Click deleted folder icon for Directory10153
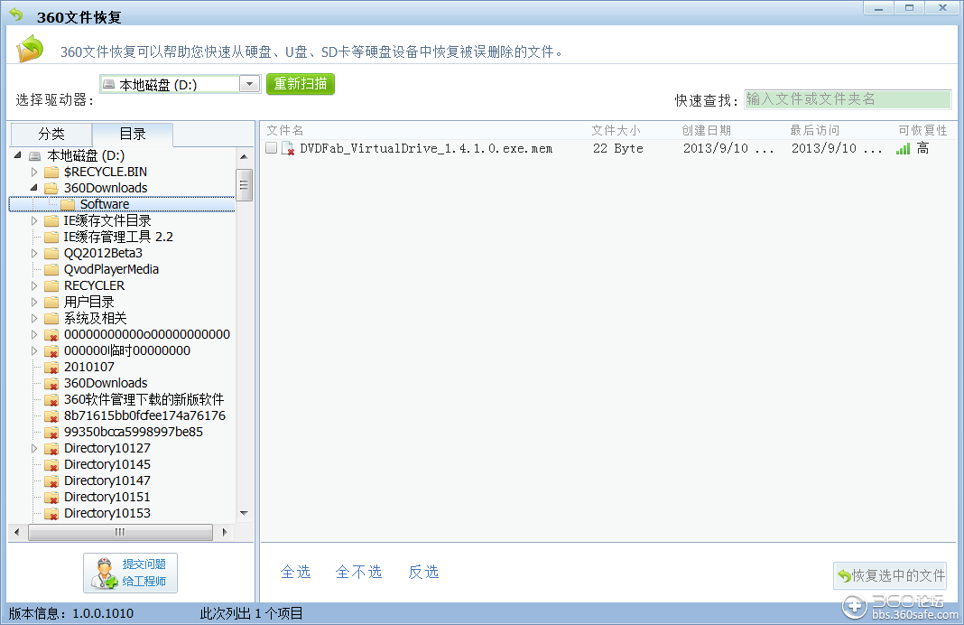This screenshot has height=625, width=964. click(51, 513)
